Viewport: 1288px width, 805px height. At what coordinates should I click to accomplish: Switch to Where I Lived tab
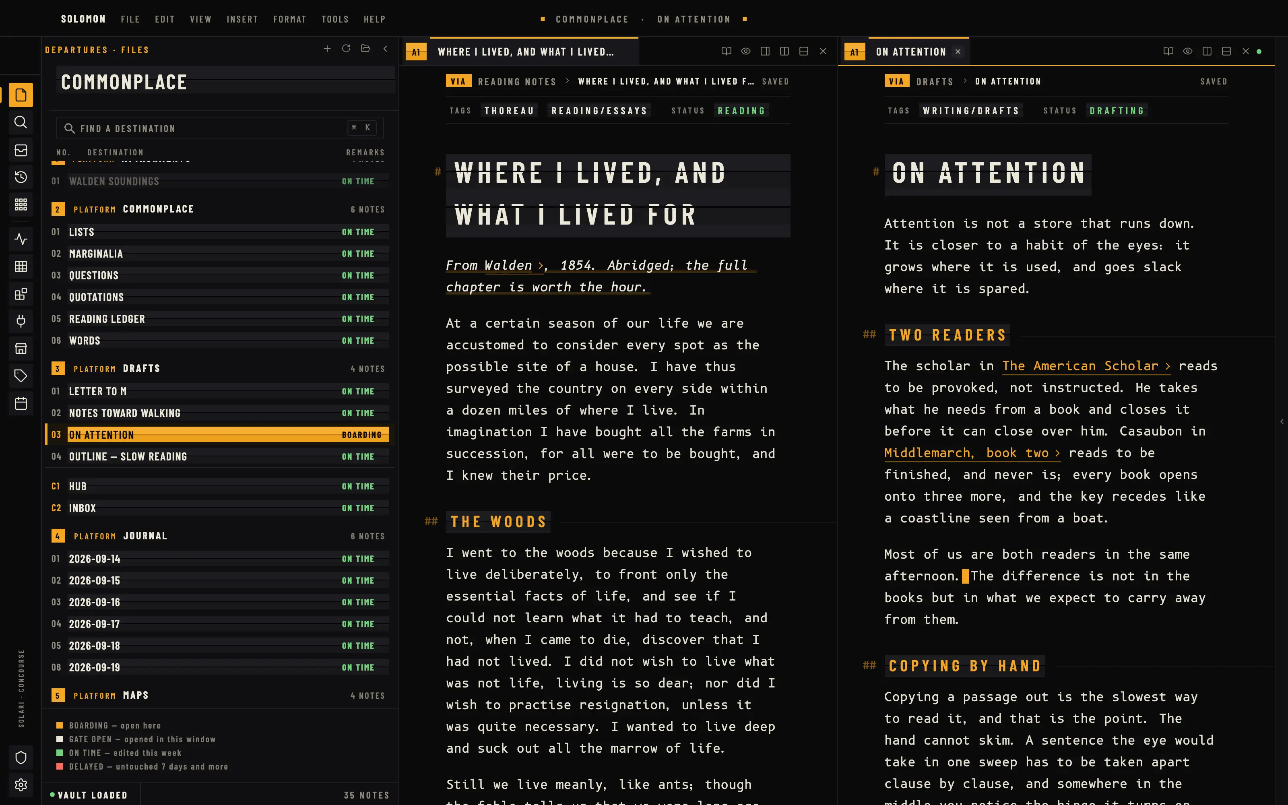[526, 52]
